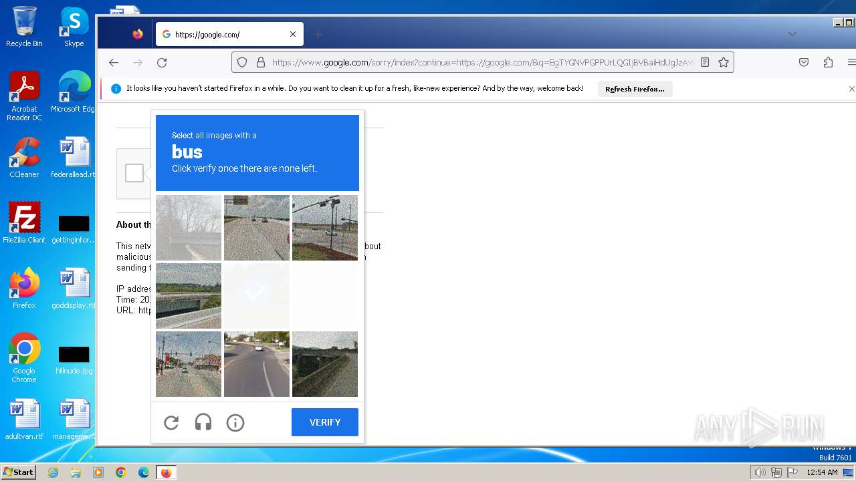
Task: Go forward in browser history
Action: [x=138, y=62]
